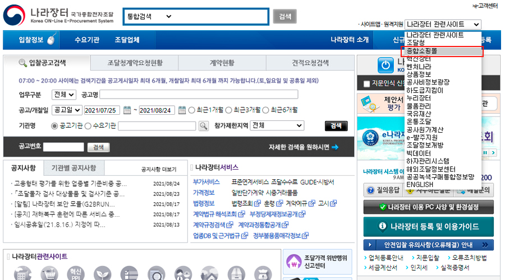Open the start date calendar picker icon
Image resolution: width=505 pixels, height=280 pixels.
[127, 110]
